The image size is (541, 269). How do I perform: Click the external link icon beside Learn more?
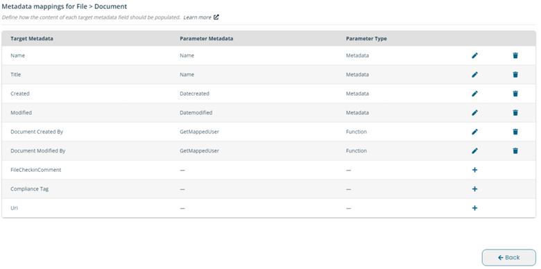pos(216,17)
